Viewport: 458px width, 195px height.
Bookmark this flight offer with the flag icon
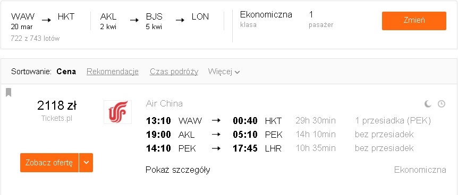coord(9,92)
